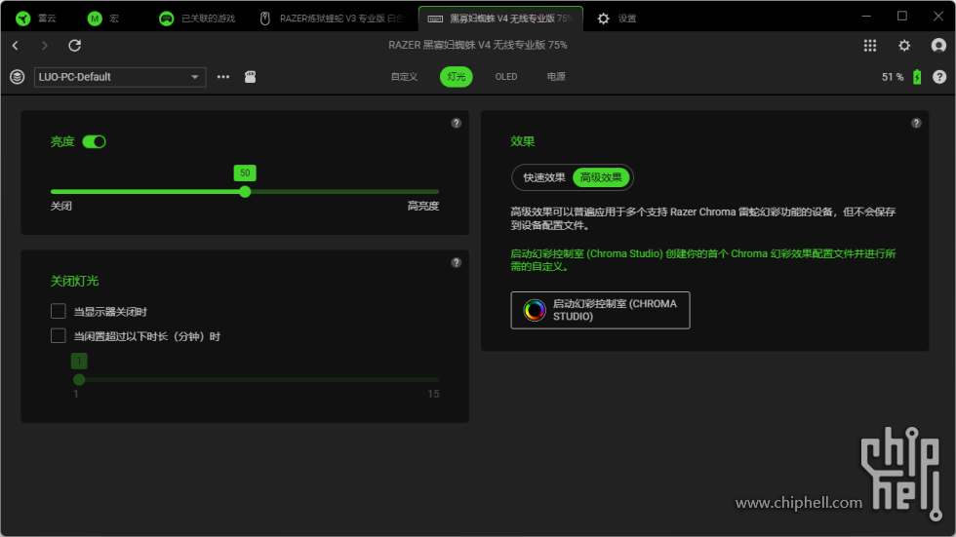Go forward with the right arrow
Screen dimensions: 956x537
click(44, 45)
